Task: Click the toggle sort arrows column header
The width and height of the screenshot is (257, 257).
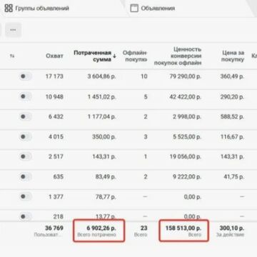Action: 12,56
